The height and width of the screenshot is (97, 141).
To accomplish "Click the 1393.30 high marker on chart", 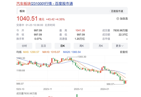I will 82,57.
